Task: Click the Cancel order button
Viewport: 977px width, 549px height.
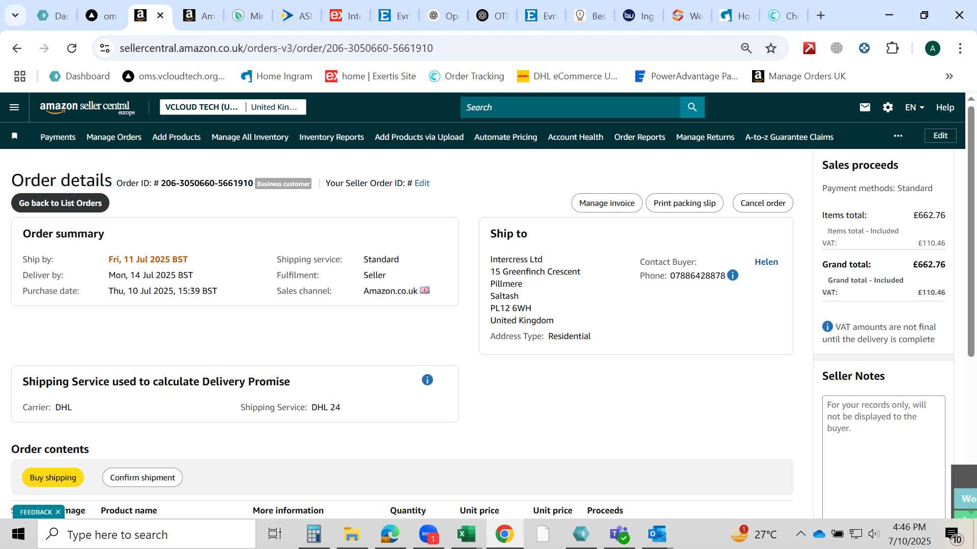Action: 763,203
